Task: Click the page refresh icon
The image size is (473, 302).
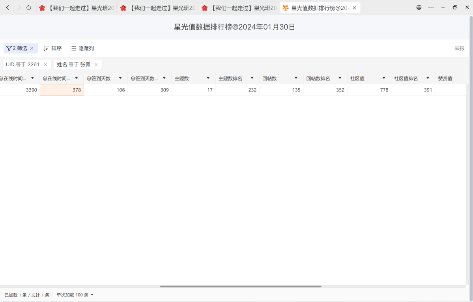Action: coord(29,7)
